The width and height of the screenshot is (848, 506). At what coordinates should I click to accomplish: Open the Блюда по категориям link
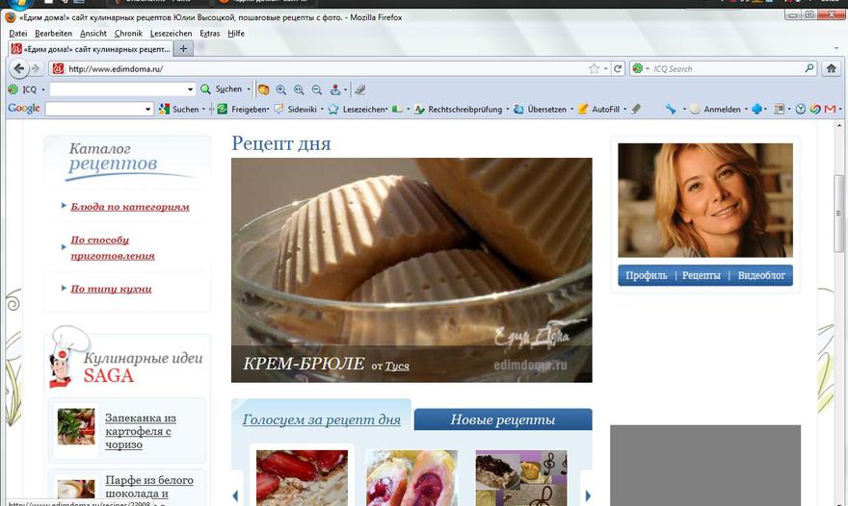pyautogui.click(x=129, y=206)
